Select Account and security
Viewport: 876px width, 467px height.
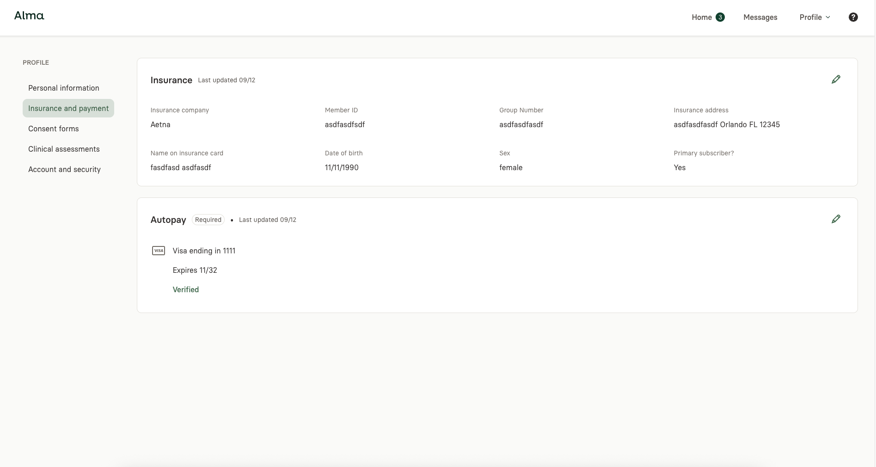click(x=64, y=169)
